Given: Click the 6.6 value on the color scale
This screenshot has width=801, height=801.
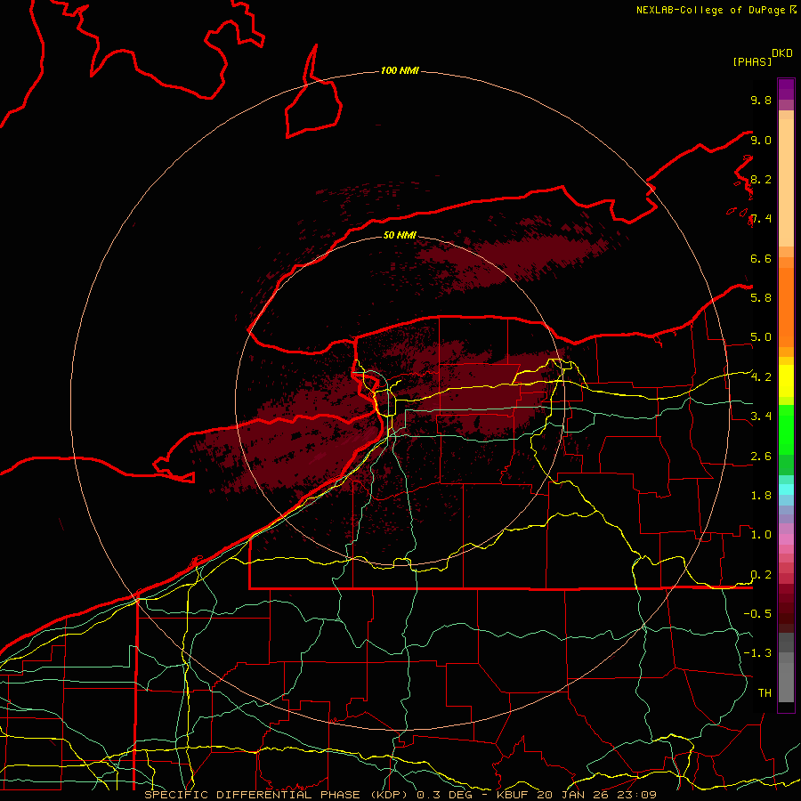Looking at the screenshot, I should tap(761, 258).
